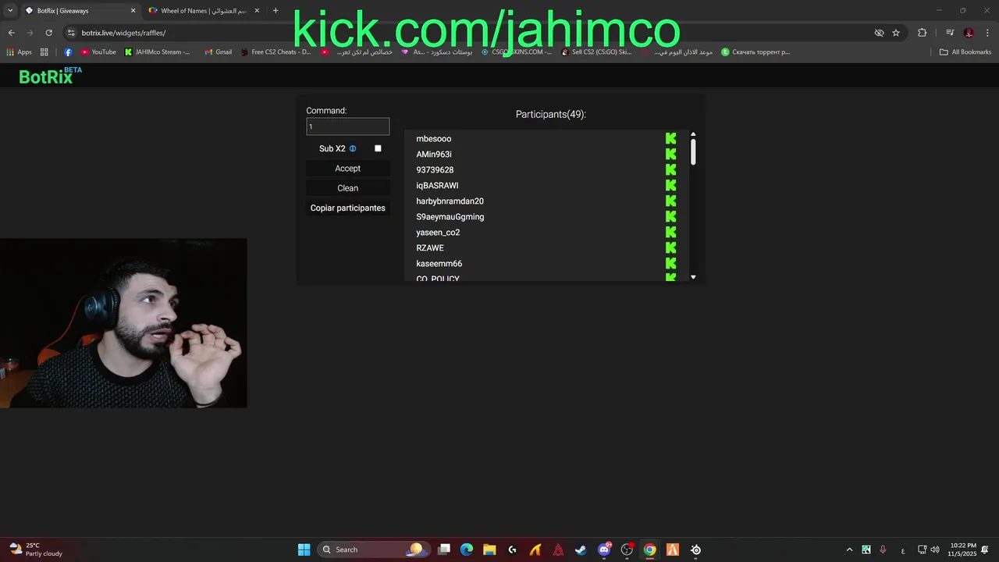Image resolution: width=999 pixels, height=562 pixels.
Task: Enable the Sub X2 checkbox
Action: pyautogui.click(x=378, y=148)
